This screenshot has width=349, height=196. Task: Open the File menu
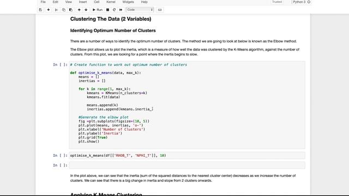[x=43, y=2]
